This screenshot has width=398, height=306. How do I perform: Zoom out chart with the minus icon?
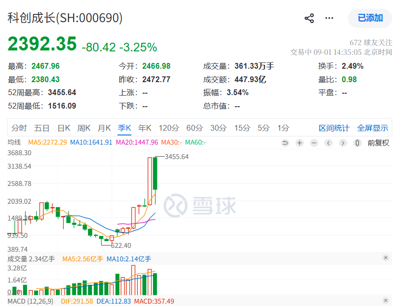pyautogui.click(x=314, y=143)
